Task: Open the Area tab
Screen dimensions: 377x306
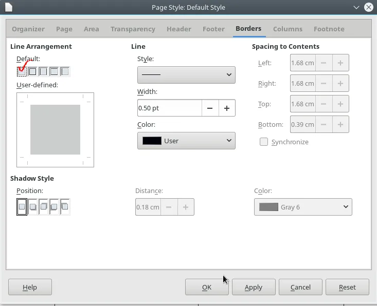Action: tap(92, 29)
